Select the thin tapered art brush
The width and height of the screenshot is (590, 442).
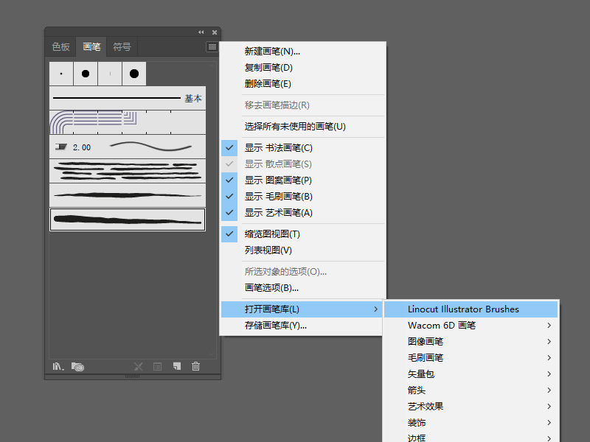point(128,195)
